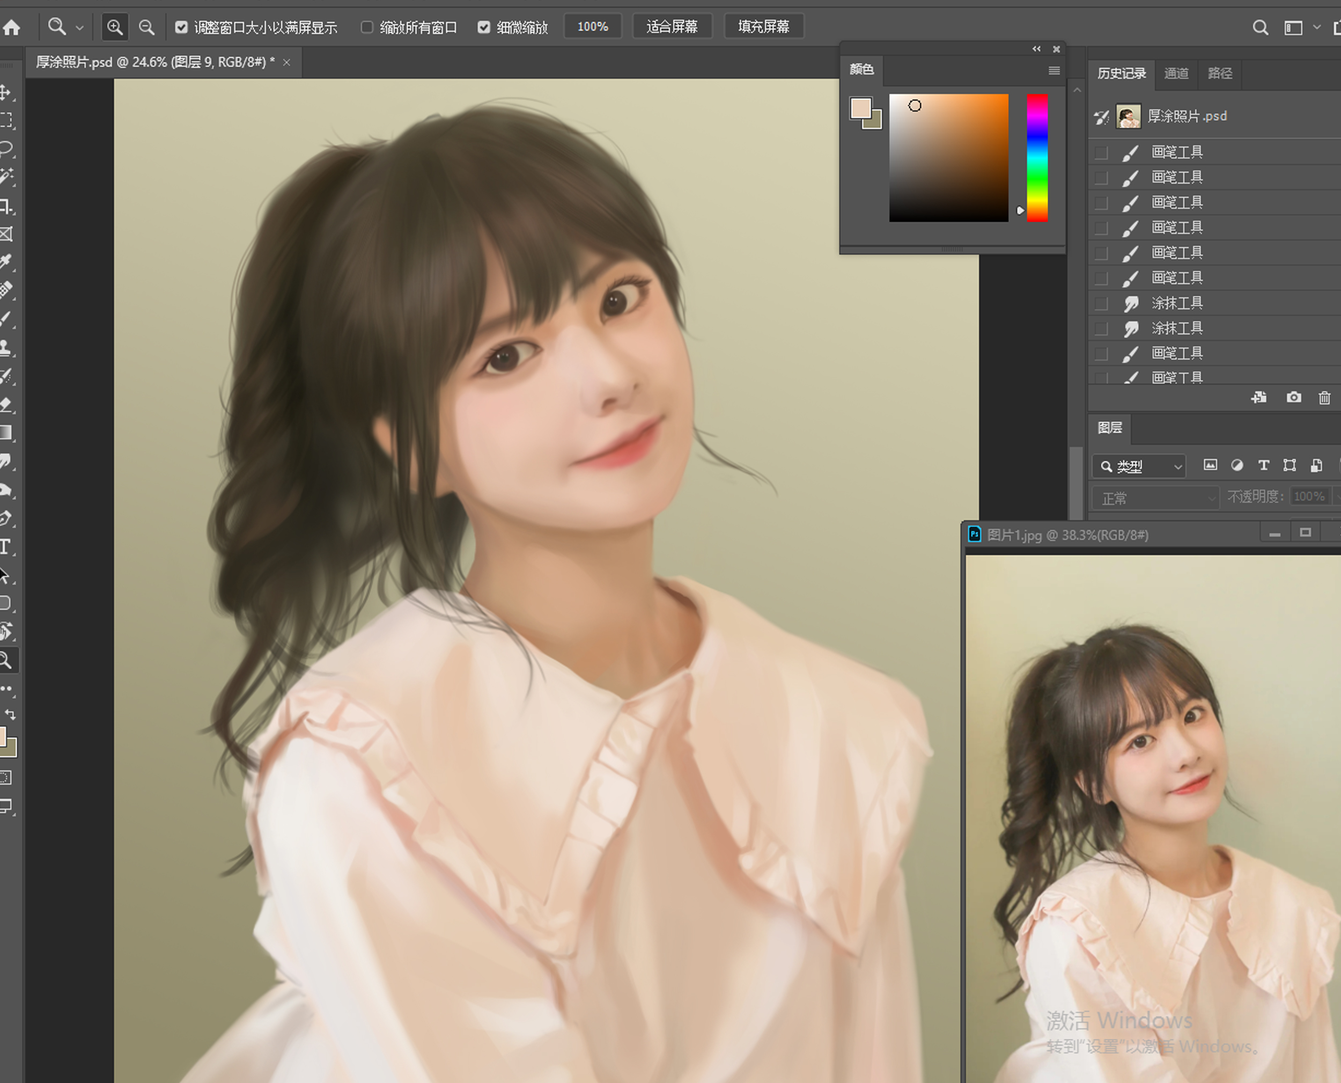Filter layers by text type icon
The height and width of the screenshot is (1083, 1341).
coord(1263,465)
